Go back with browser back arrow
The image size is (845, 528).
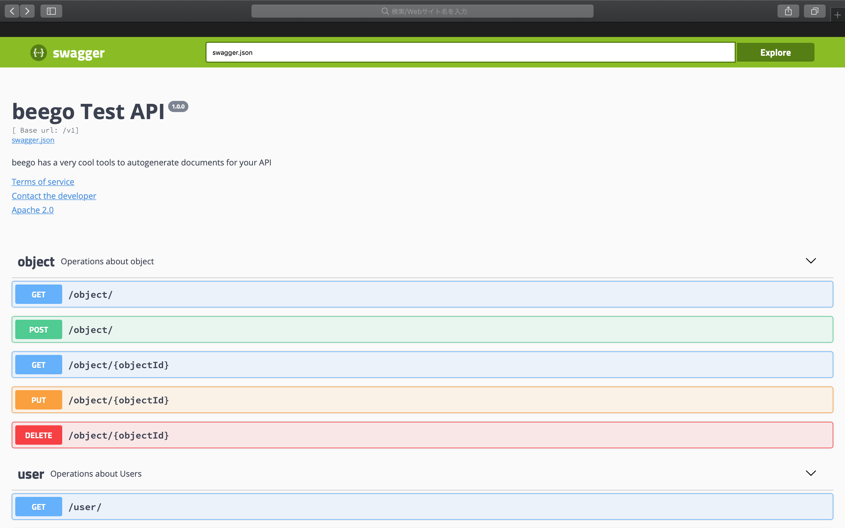(12, 11)
